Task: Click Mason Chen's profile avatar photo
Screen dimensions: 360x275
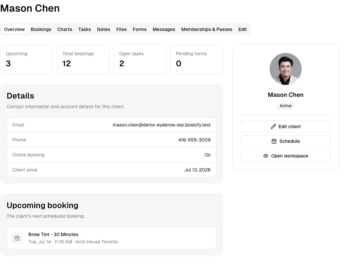Action: tap(285, 69)
